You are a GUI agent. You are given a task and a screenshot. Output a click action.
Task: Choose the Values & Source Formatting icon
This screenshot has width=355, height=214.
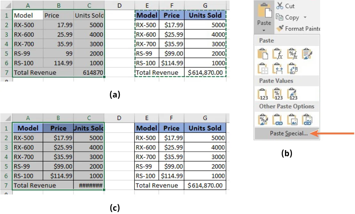click(292, 92)
